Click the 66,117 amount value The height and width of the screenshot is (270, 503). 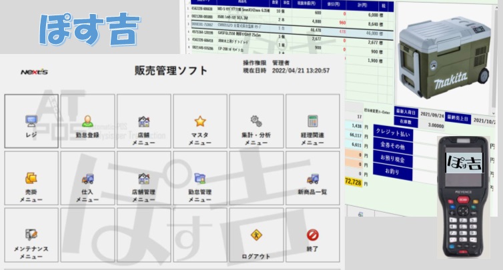click(356, 135)
